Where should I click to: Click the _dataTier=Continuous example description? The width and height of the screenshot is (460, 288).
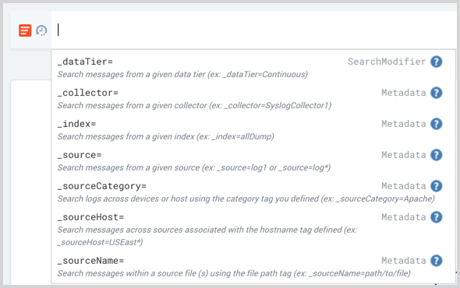pyautogui.click(x=182, y=75)
